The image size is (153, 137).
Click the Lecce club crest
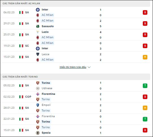pyautogui.click(x=38, y=54)
